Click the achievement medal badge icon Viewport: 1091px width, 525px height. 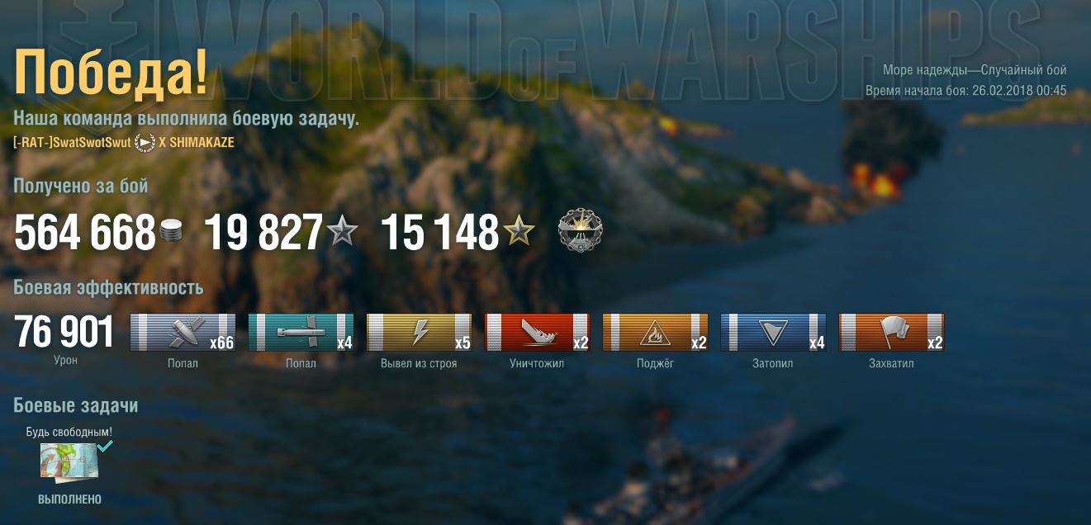click(x=581, y=230)
